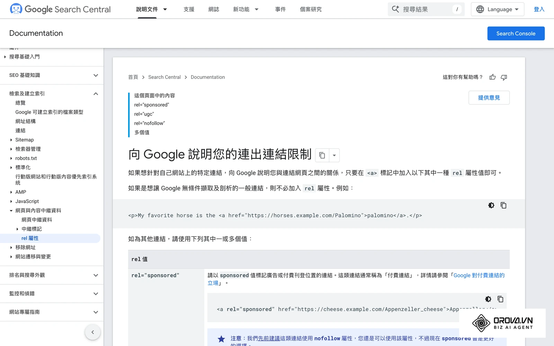Expand the 搜尋基礎入門 tree item
This screenshot has width=554, height=346.
5,57
